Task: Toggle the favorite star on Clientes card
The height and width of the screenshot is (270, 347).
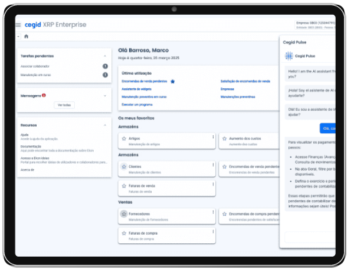Action: point(124,166)
